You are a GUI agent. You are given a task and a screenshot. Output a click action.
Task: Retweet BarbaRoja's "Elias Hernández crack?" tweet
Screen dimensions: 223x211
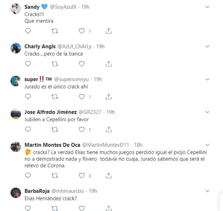55,208
